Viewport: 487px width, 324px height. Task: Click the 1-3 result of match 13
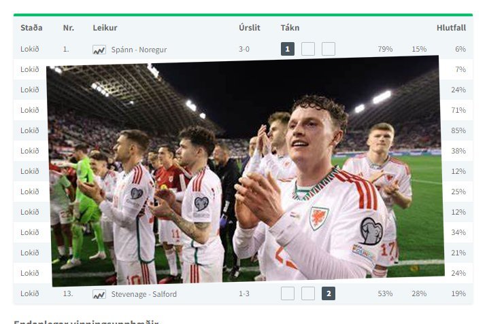(244, 293)
